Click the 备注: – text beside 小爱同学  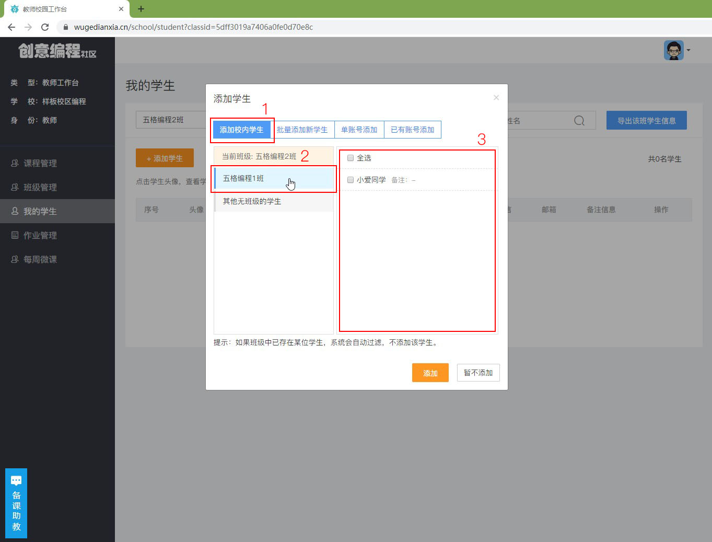(403, 180)
